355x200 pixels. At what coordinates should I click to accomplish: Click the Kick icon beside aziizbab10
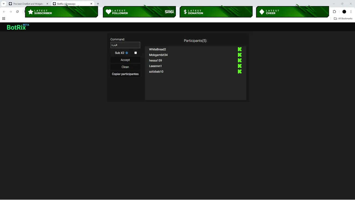240,71
